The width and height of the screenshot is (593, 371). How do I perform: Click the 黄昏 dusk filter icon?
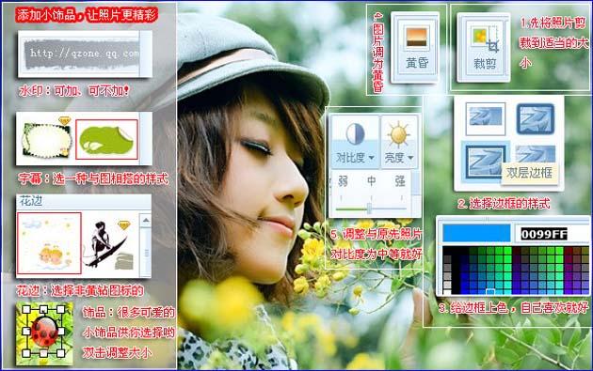click(416, 37)
